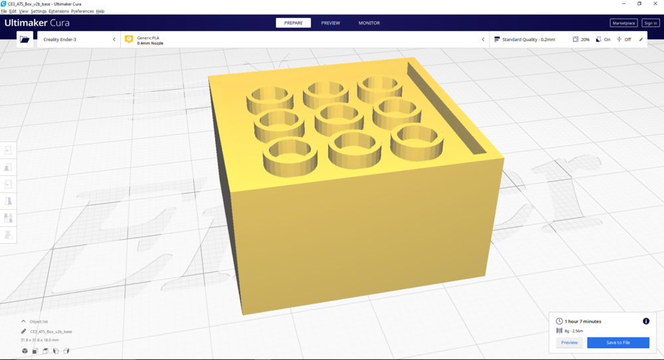Select the Move tool in left toolbar

[8, 150]
